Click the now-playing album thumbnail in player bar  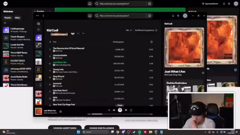tap(38, 111)
